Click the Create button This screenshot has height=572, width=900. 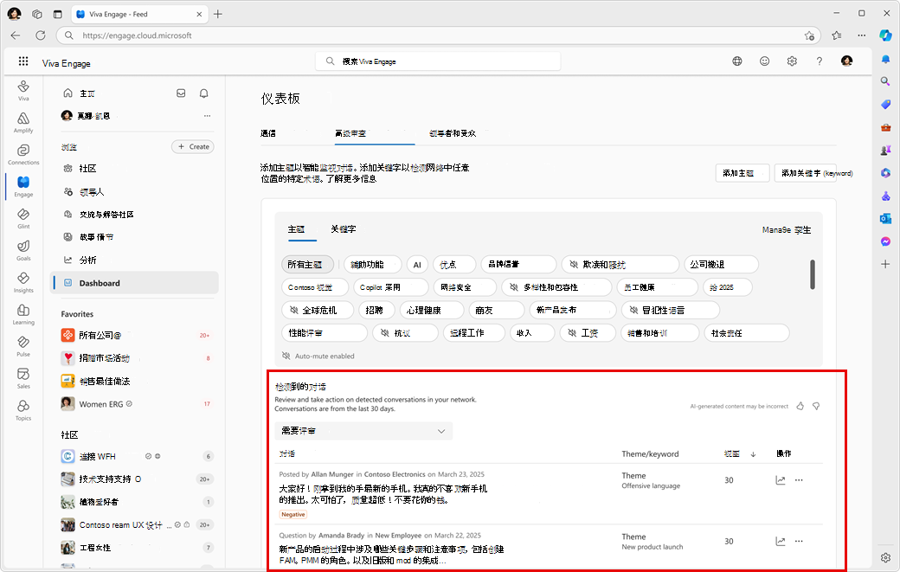pyautogui.click(x=193, y=147)
